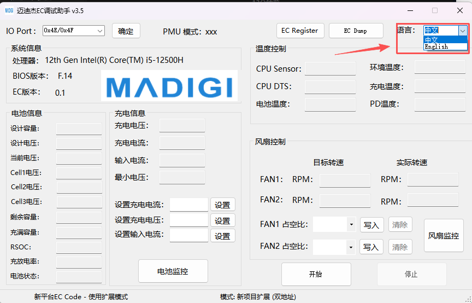
Task: Click the EC版本 value 0.1
Action: (60, 93)
